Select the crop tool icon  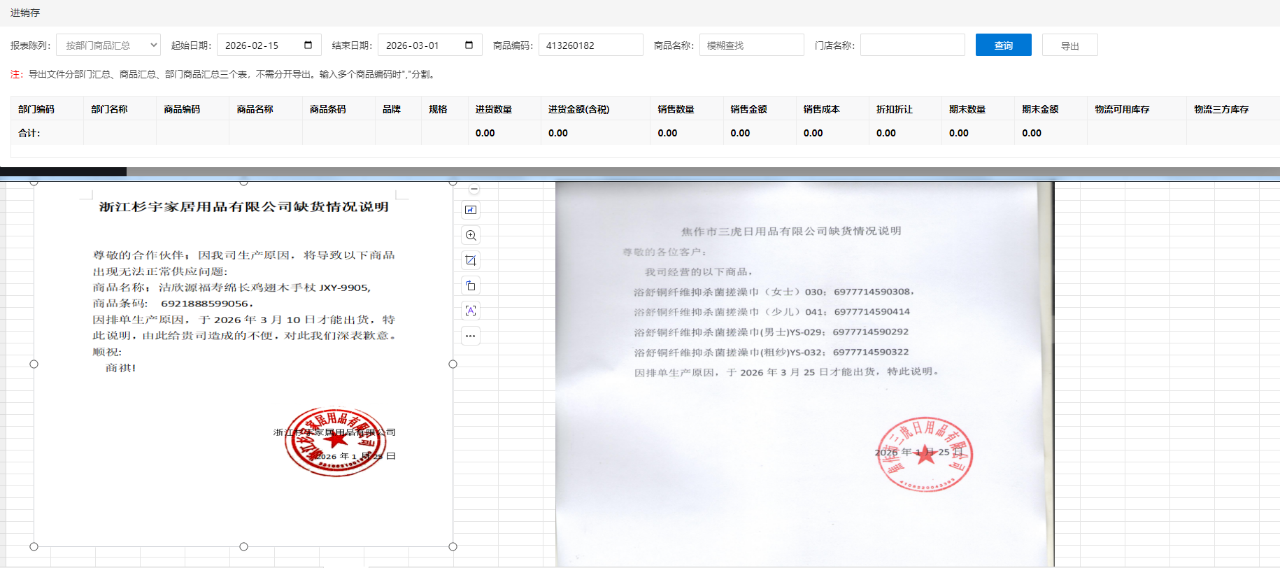pyautogui.click(x=471, y=260)
